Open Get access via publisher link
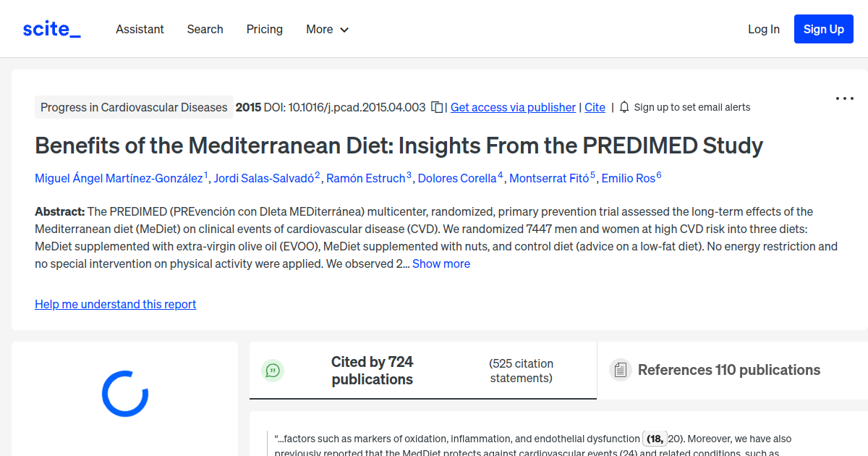 [513, 106]
